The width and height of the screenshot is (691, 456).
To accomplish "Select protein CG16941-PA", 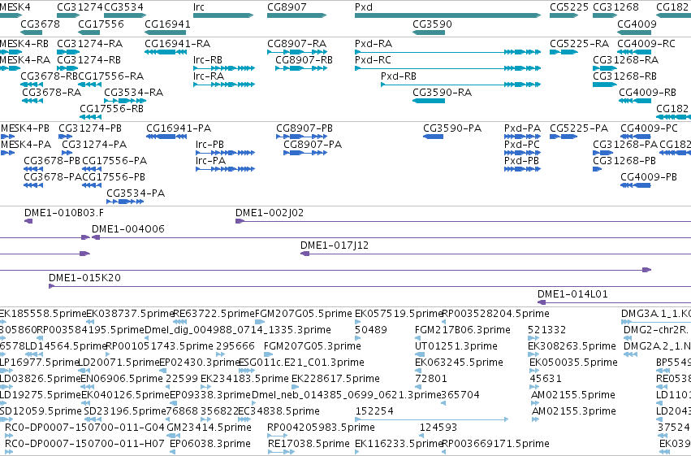I will [x=179, y=128].
